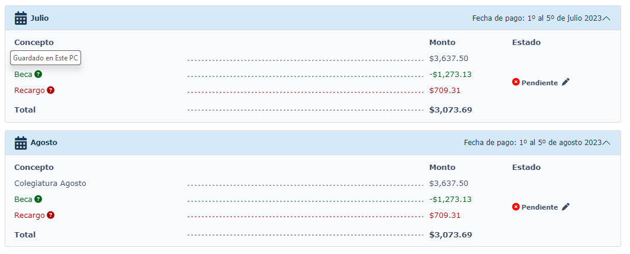Image resolution: width=630 pixels, height=254 pixels.
Task: Open Beca help icon in Julio
Action: 38,74
